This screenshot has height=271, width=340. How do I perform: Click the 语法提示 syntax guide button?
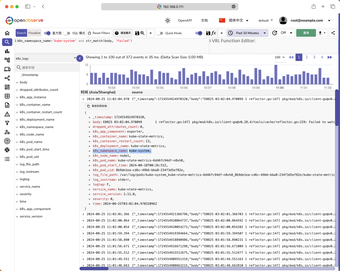[123, 33]
